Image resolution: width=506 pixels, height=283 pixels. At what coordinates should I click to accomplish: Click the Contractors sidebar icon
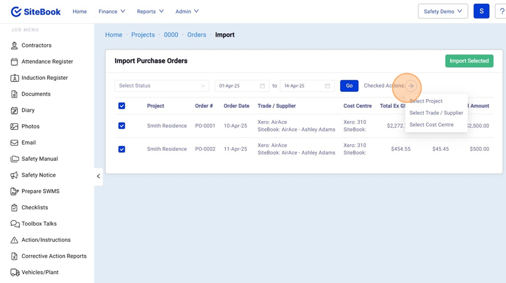[x=15, y=46]
